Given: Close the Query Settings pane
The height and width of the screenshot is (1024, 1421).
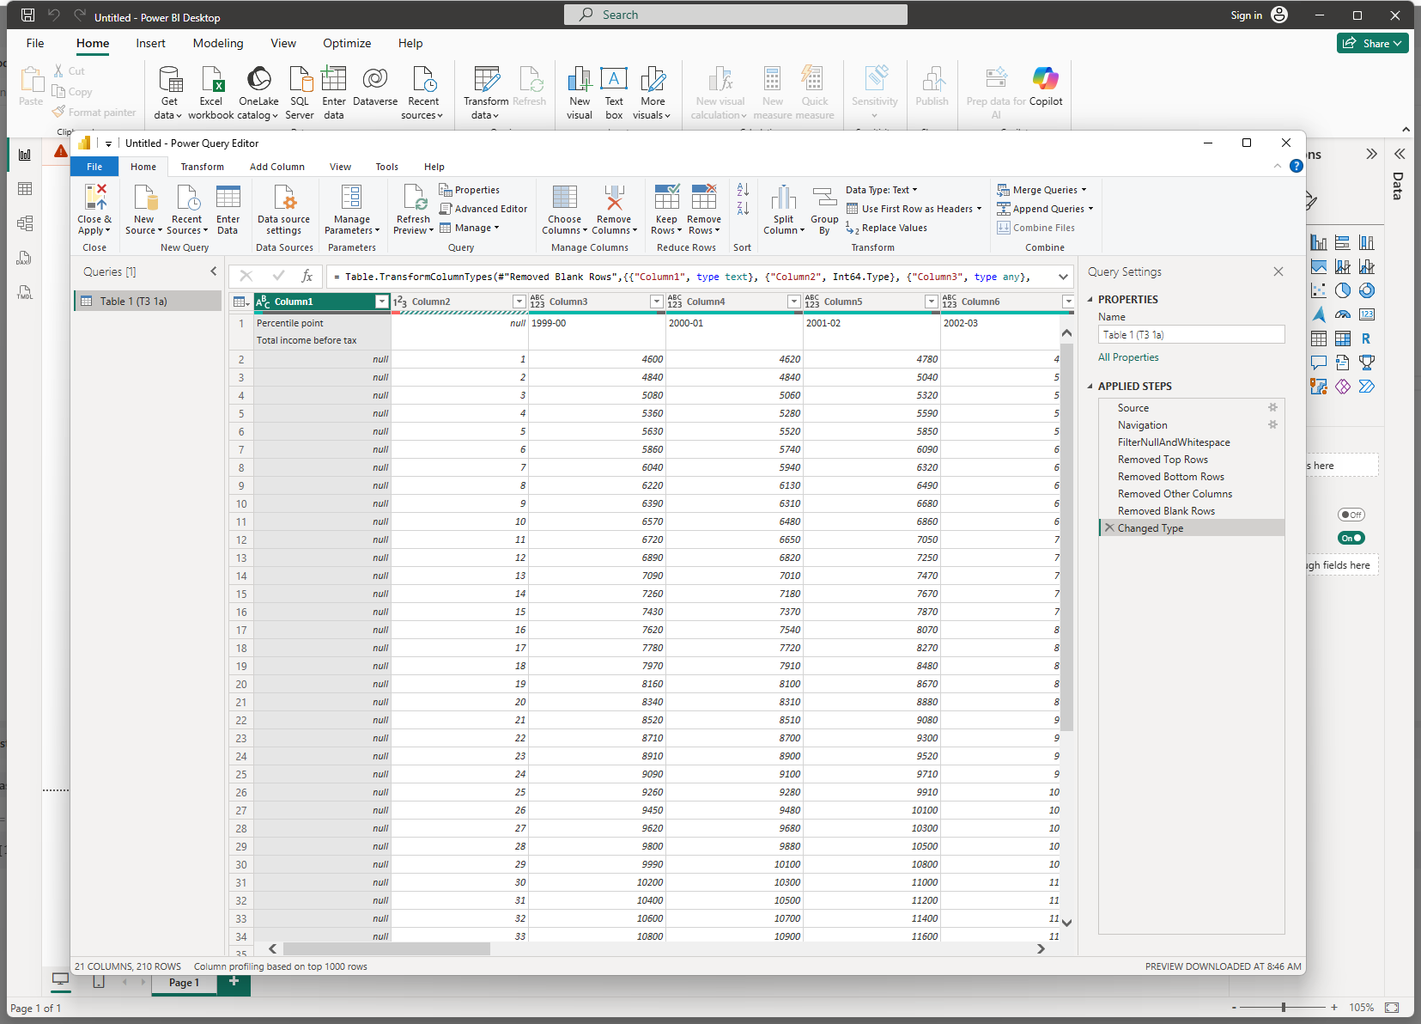Looking at the screenshot, I should click(x=1278, y=271).
